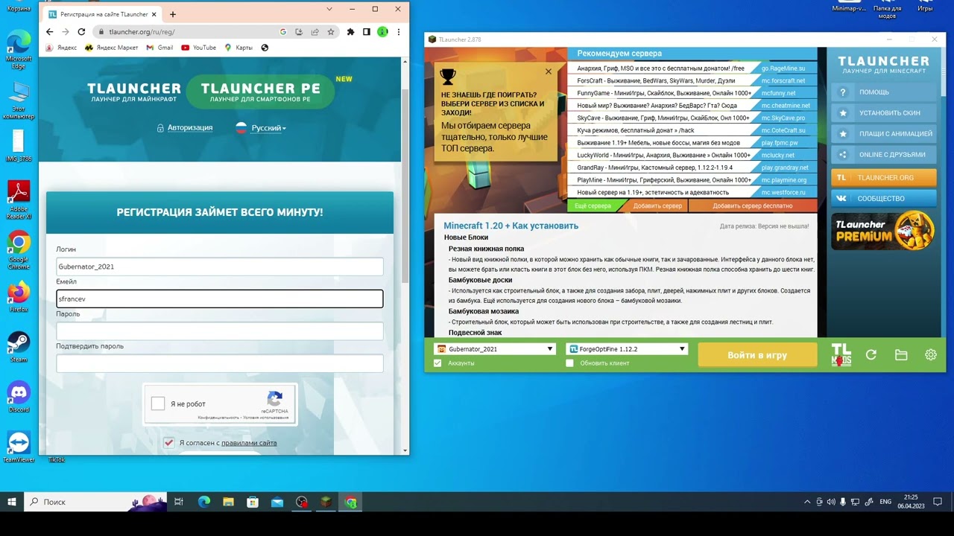
Task: Click the Подтвердить пароль field
Action: pyautogui.click(x=219, y=363)
